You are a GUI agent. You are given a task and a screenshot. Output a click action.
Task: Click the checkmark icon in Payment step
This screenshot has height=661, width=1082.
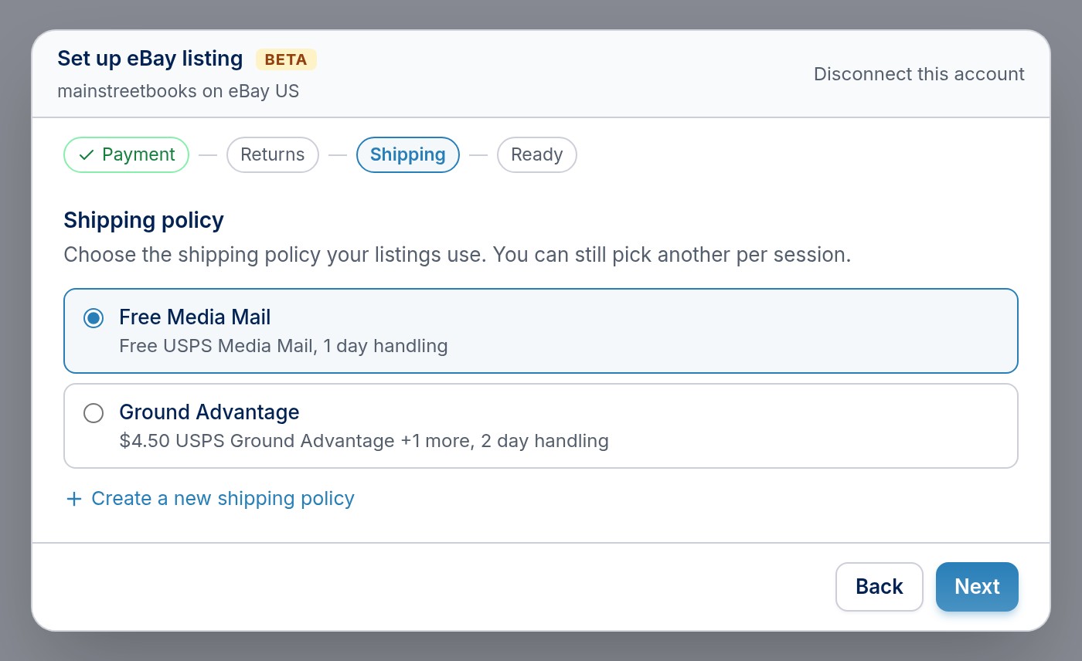tap(87, 154)
